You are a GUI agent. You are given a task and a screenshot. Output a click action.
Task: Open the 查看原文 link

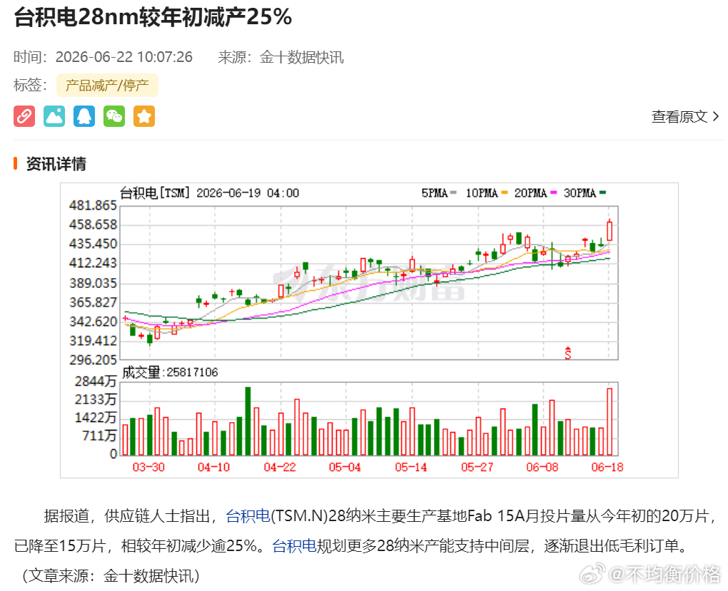tap(679, 116)
